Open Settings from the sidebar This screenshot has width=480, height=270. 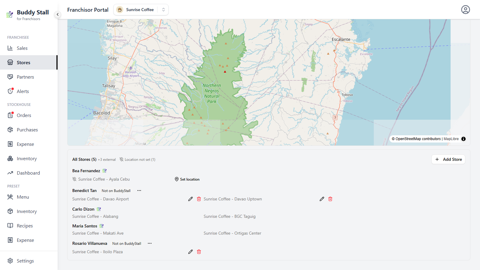29,261
